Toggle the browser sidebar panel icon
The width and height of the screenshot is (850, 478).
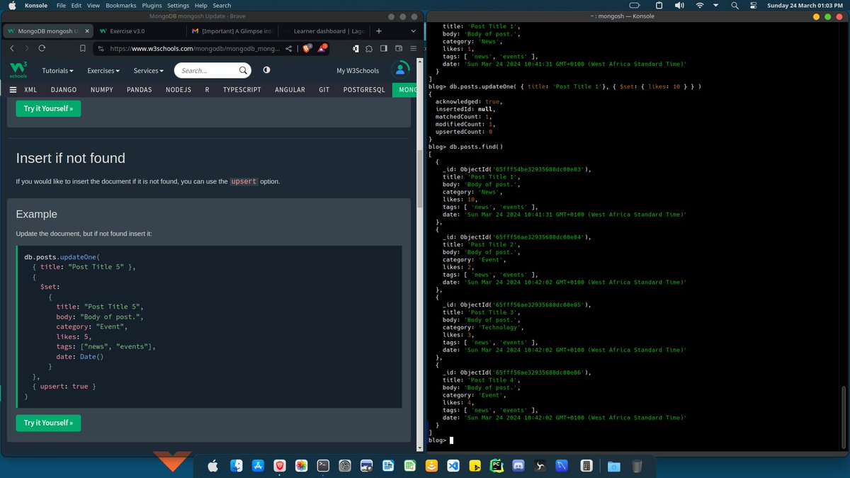[x=383, y=48]
